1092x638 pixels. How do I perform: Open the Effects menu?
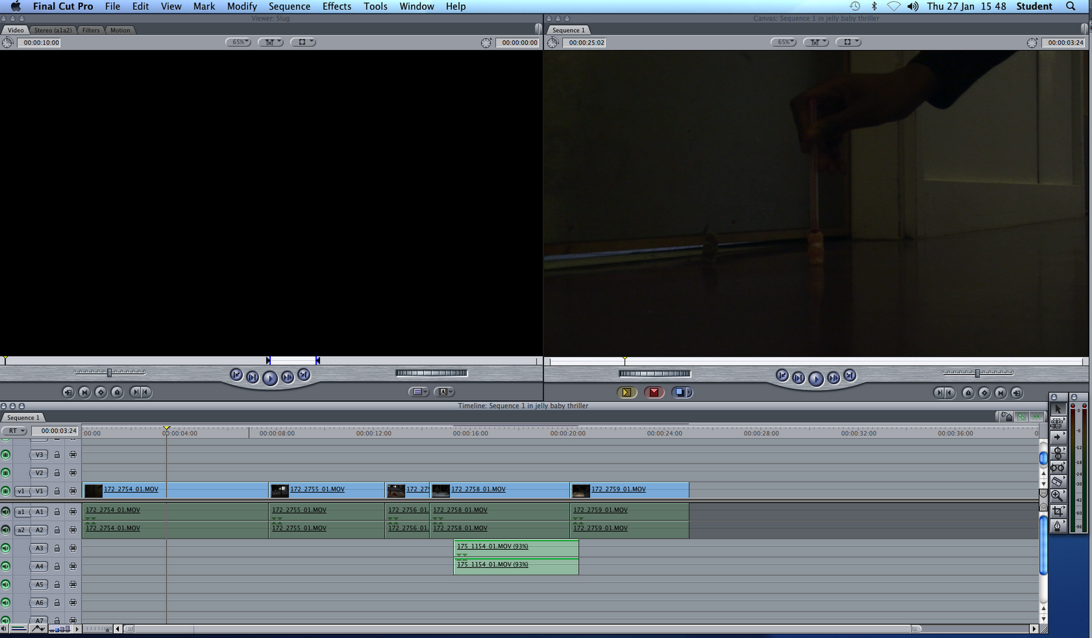[337, 6]
